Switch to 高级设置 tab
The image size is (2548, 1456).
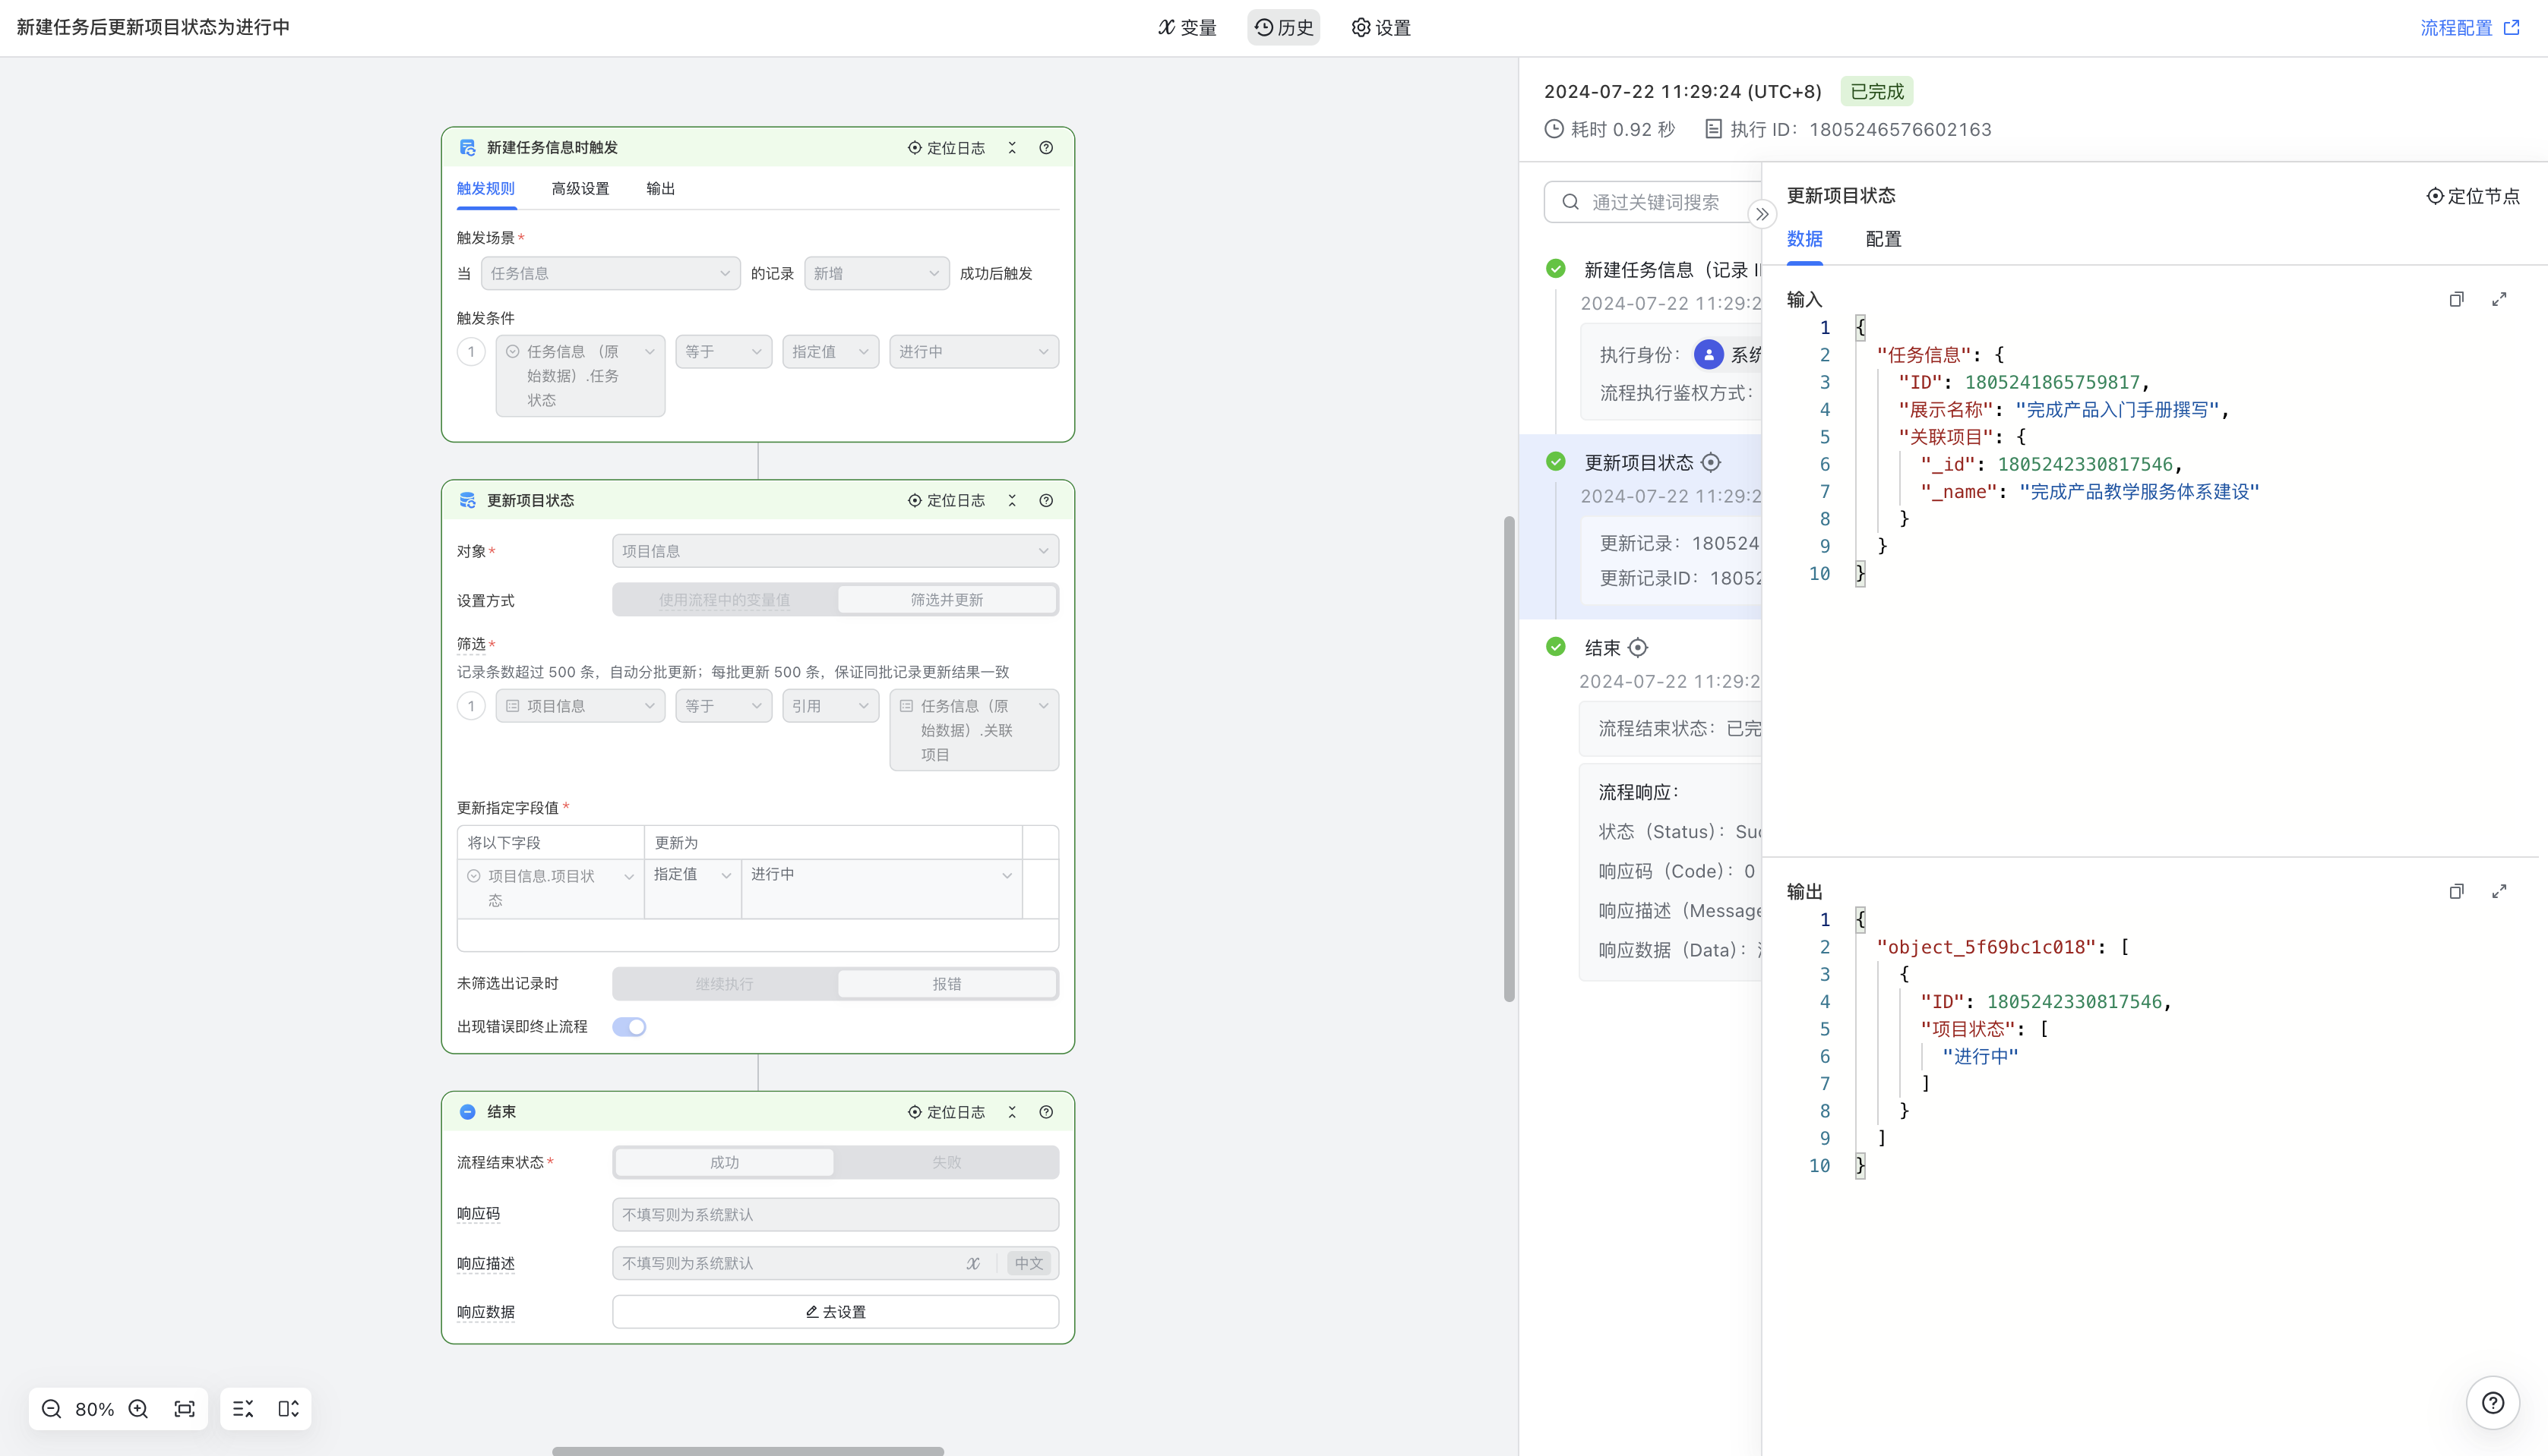pos(580,189)
